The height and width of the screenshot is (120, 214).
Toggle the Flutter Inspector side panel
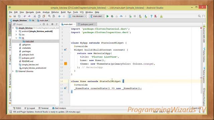[x=204, y=75]
